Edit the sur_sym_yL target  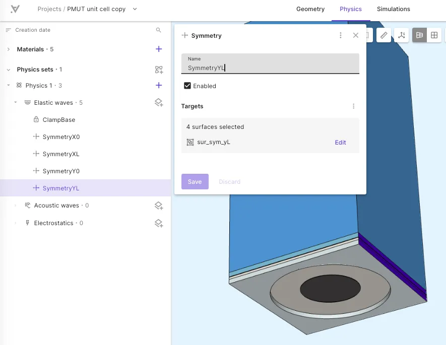(x=340, y=143)
